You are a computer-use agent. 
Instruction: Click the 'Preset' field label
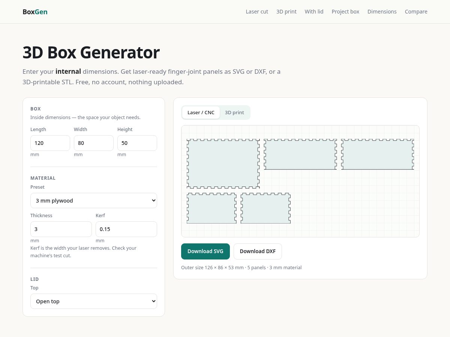pos(37,187)
